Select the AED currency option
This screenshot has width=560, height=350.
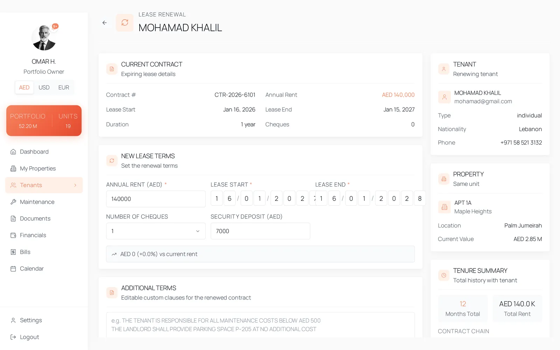[x=24, y=87]
